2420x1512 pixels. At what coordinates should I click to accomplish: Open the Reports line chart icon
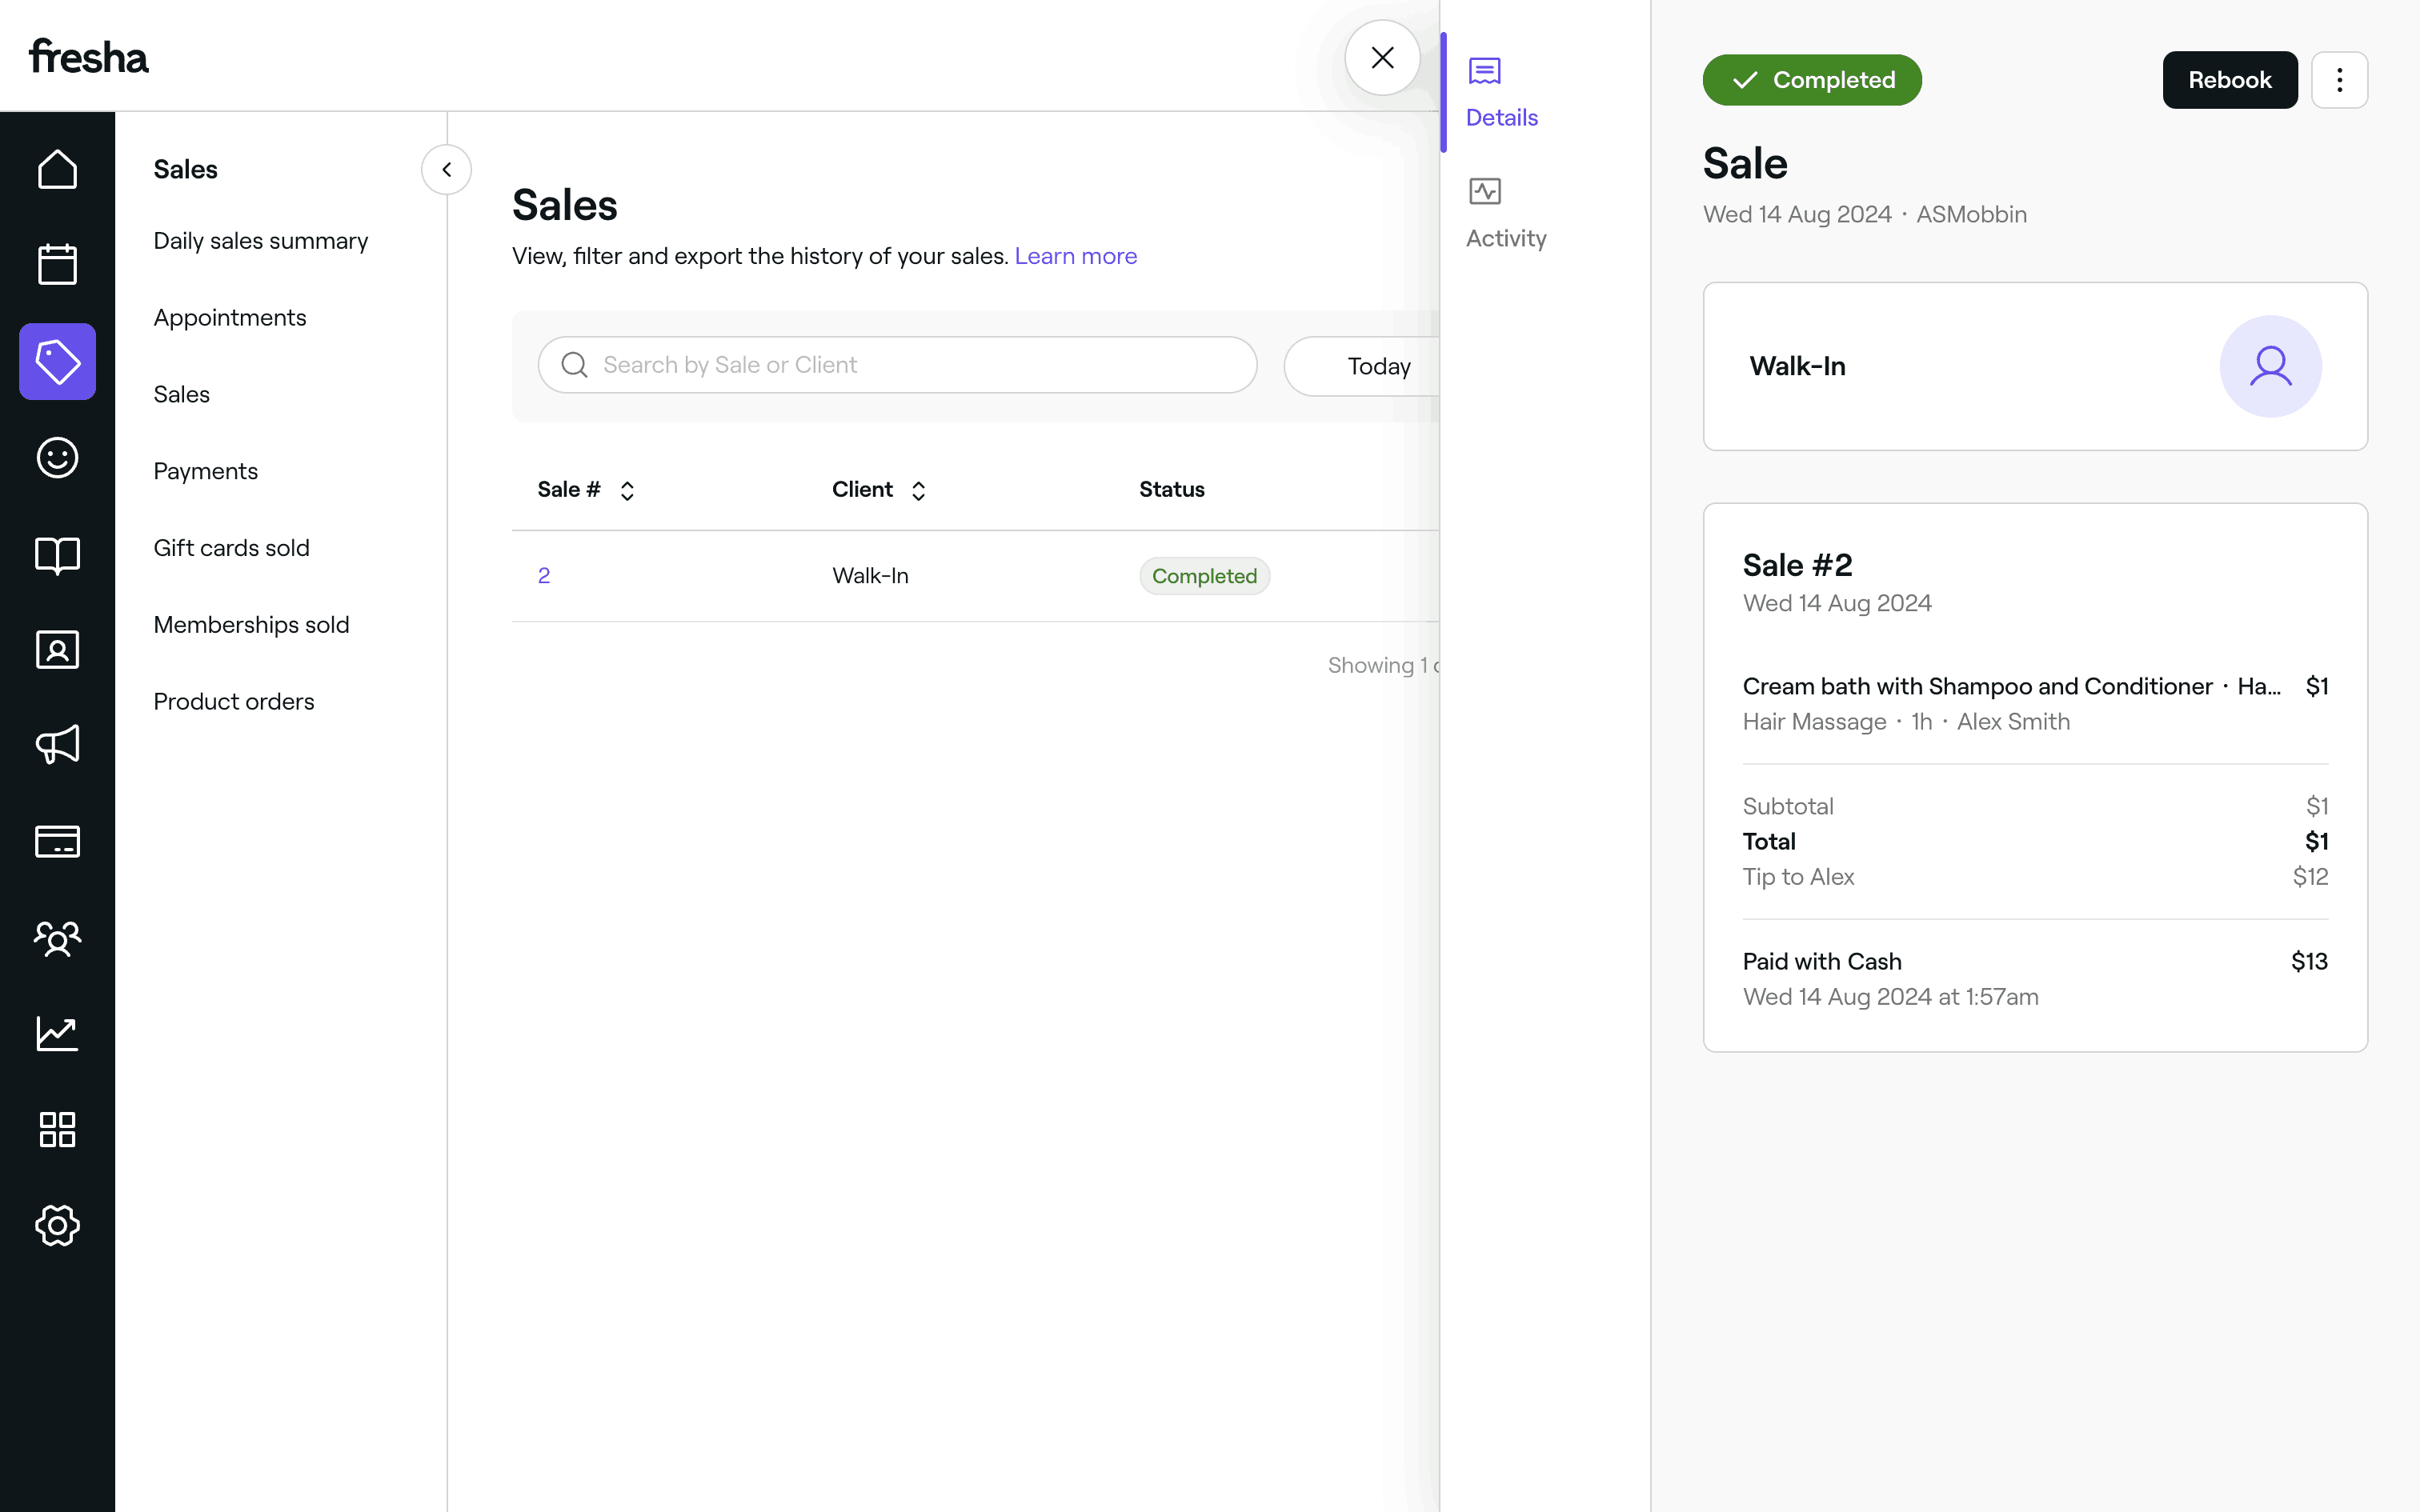coord(57,1033)
